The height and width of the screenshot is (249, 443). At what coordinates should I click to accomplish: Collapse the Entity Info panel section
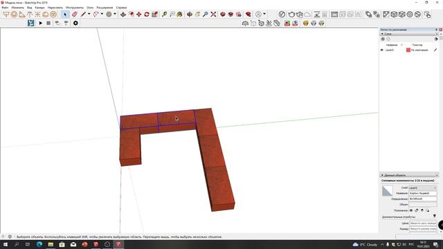click(382, 175)
